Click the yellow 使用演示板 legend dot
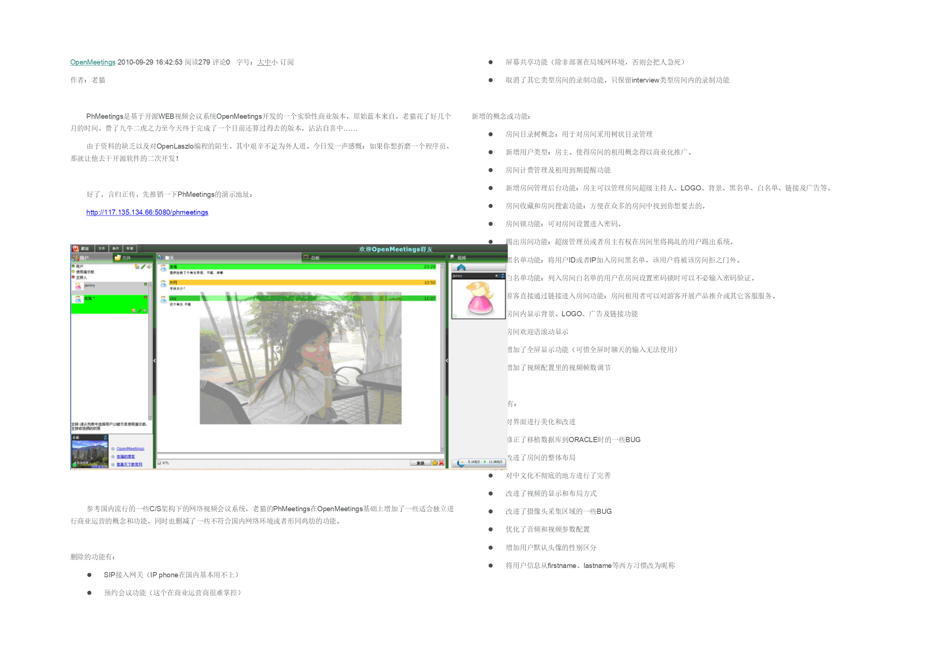927x655 pixels. pyautogui.click(x=74, y=271)
